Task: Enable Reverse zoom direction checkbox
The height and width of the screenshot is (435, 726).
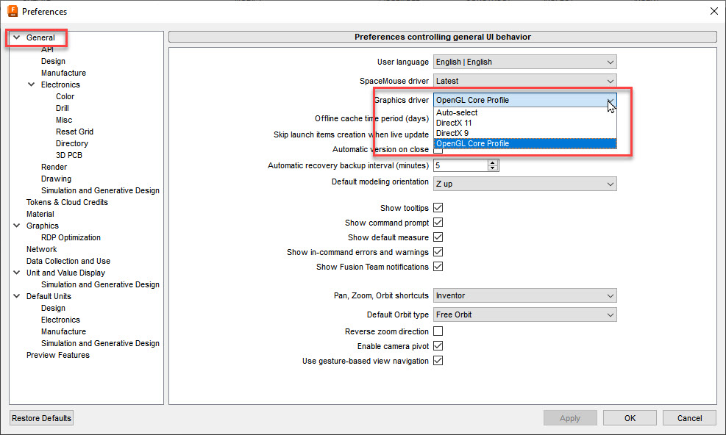Action: [438, 331]
